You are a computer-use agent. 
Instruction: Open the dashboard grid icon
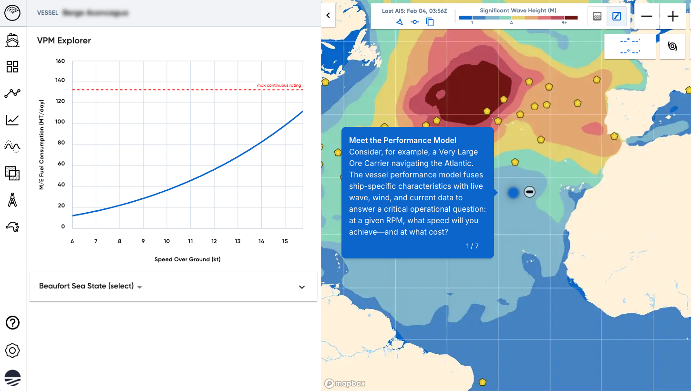12,67
